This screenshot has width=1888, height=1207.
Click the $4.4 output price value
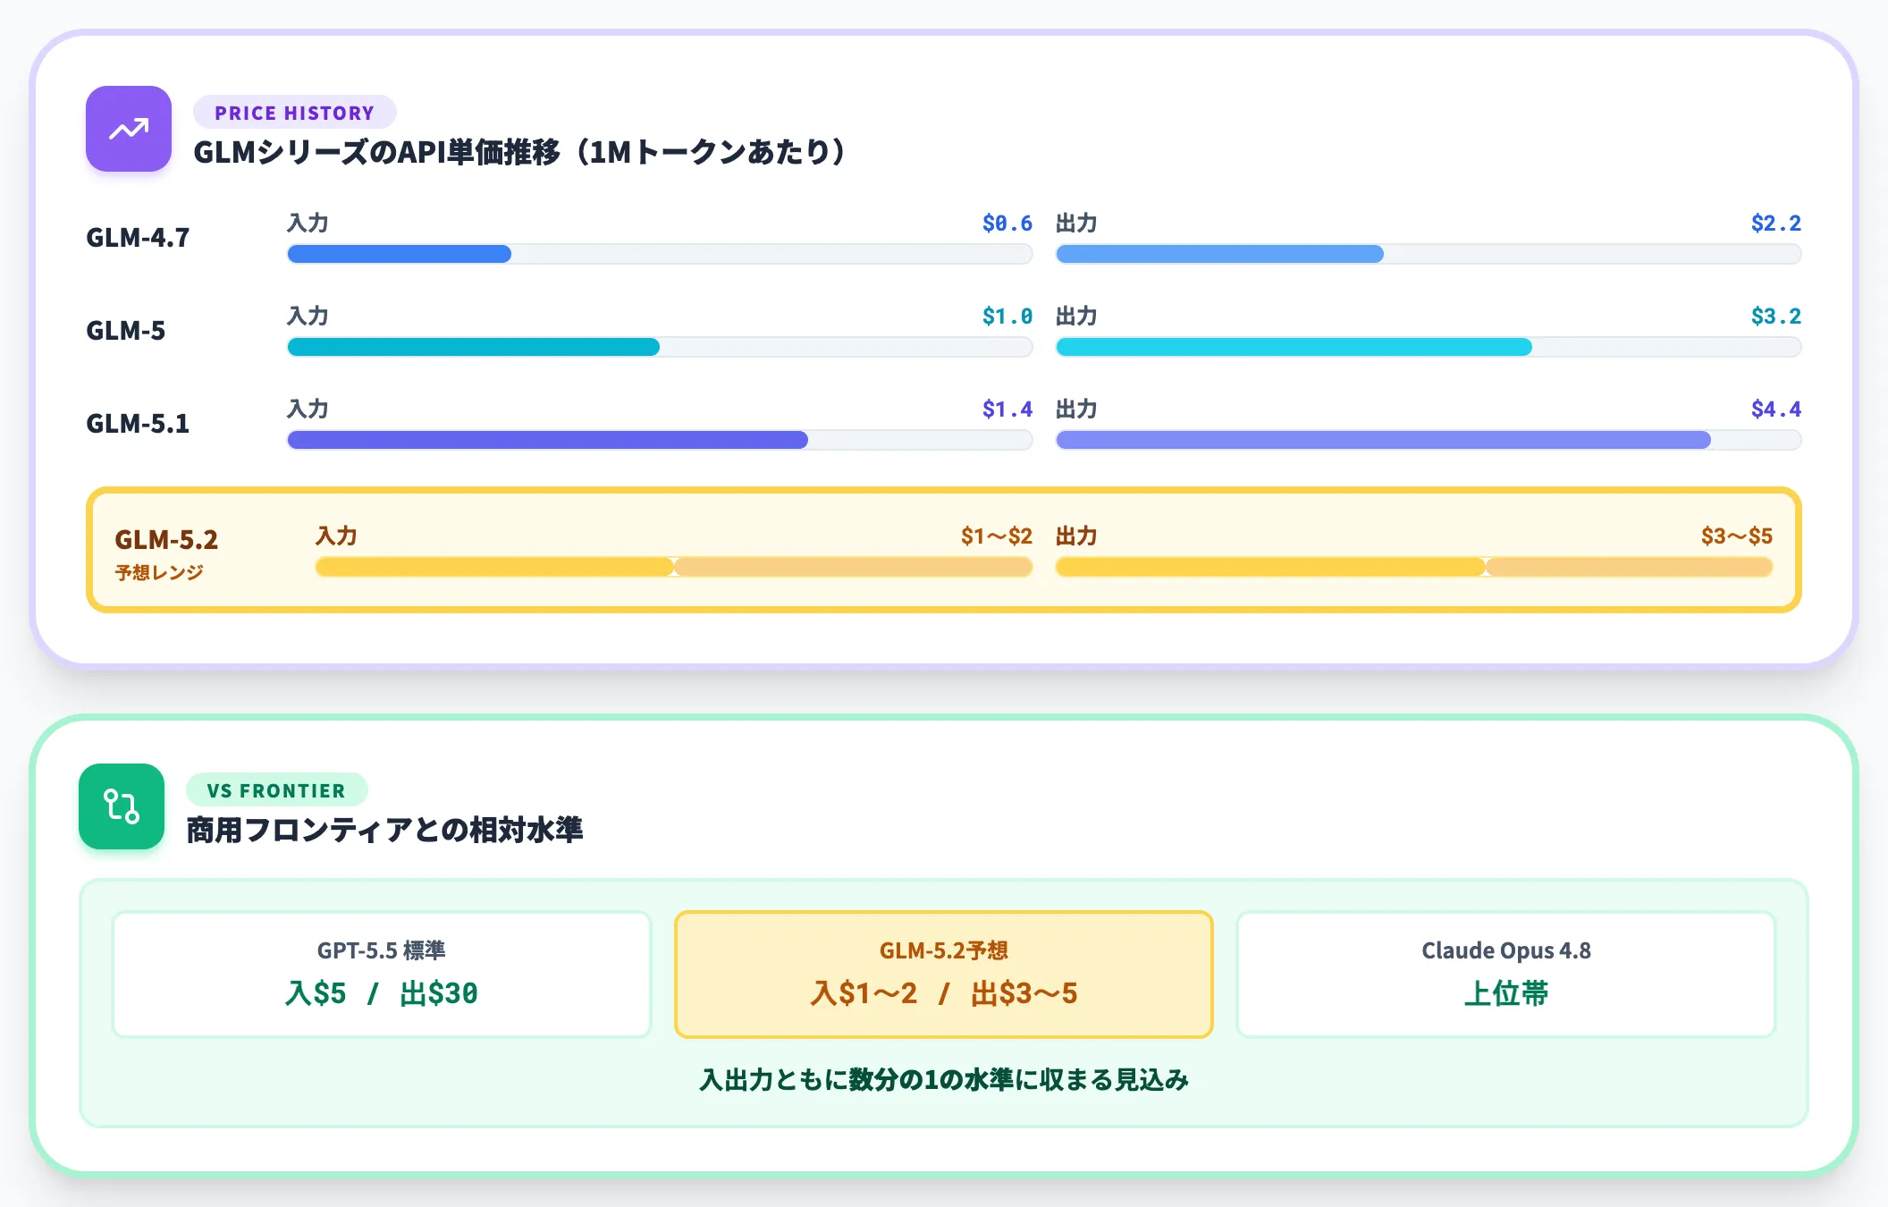coord(1776,409)
